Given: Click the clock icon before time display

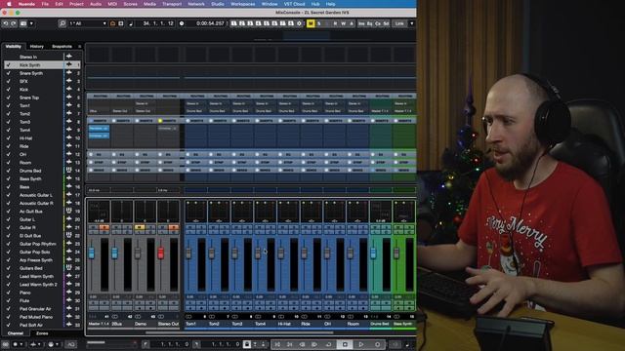Looking at the screenshot, I should tap(182, 23).
